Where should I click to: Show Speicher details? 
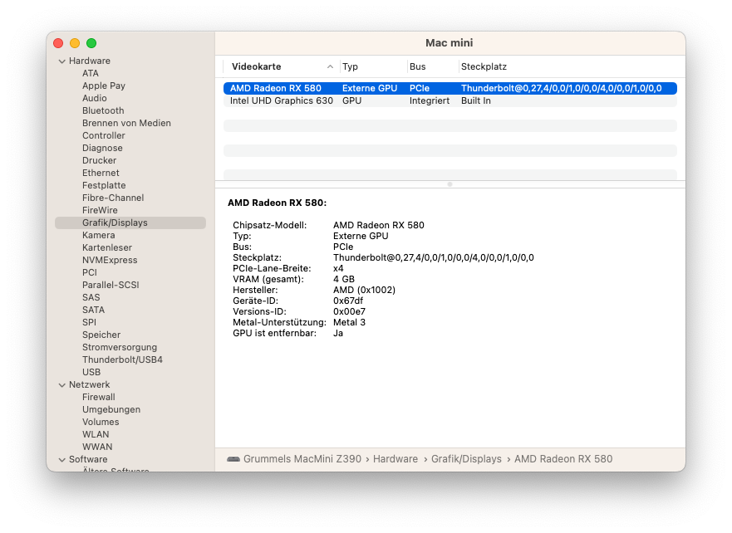click(x=101, y=335)
